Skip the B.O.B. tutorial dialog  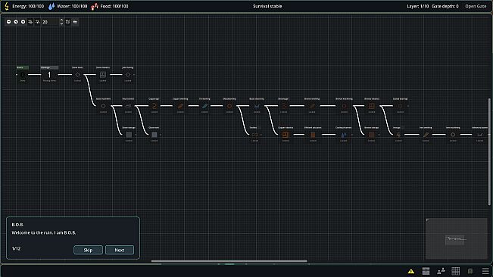pos(88,250)
